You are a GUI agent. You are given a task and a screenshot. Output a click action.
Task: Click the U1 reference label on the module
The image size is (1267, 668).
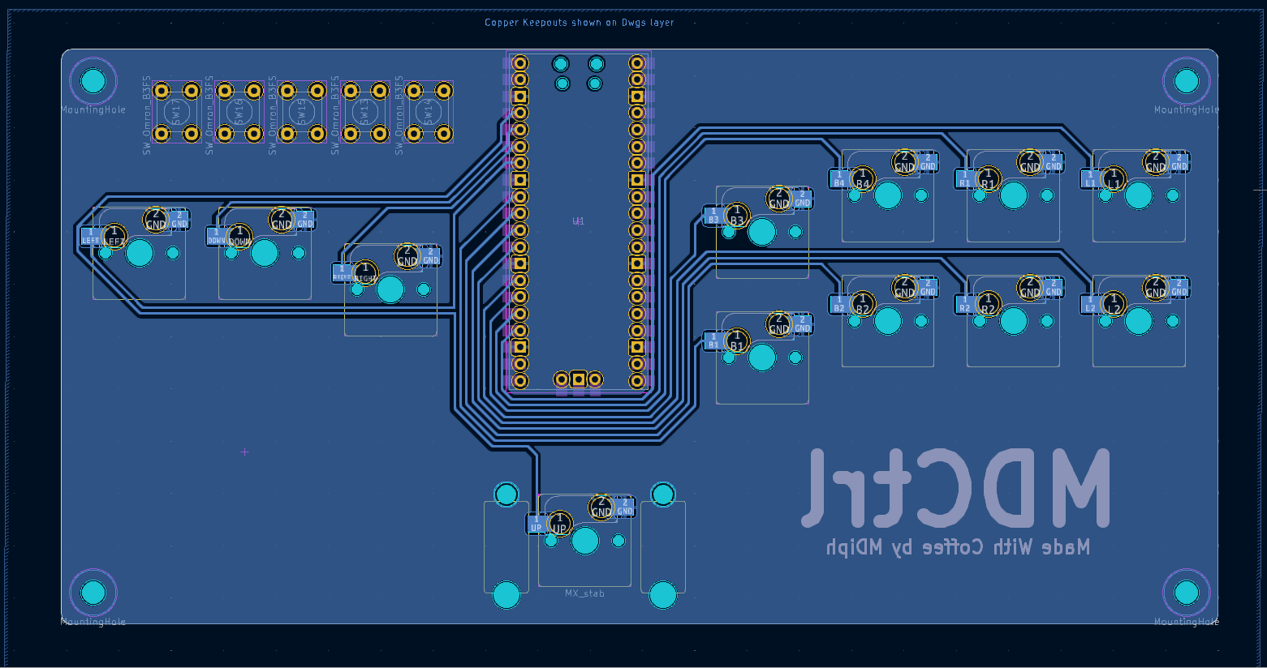pos(578,221)
